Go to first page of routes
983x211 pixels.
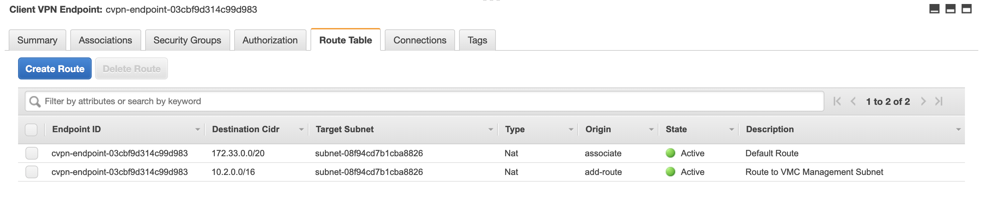[837, 101]
